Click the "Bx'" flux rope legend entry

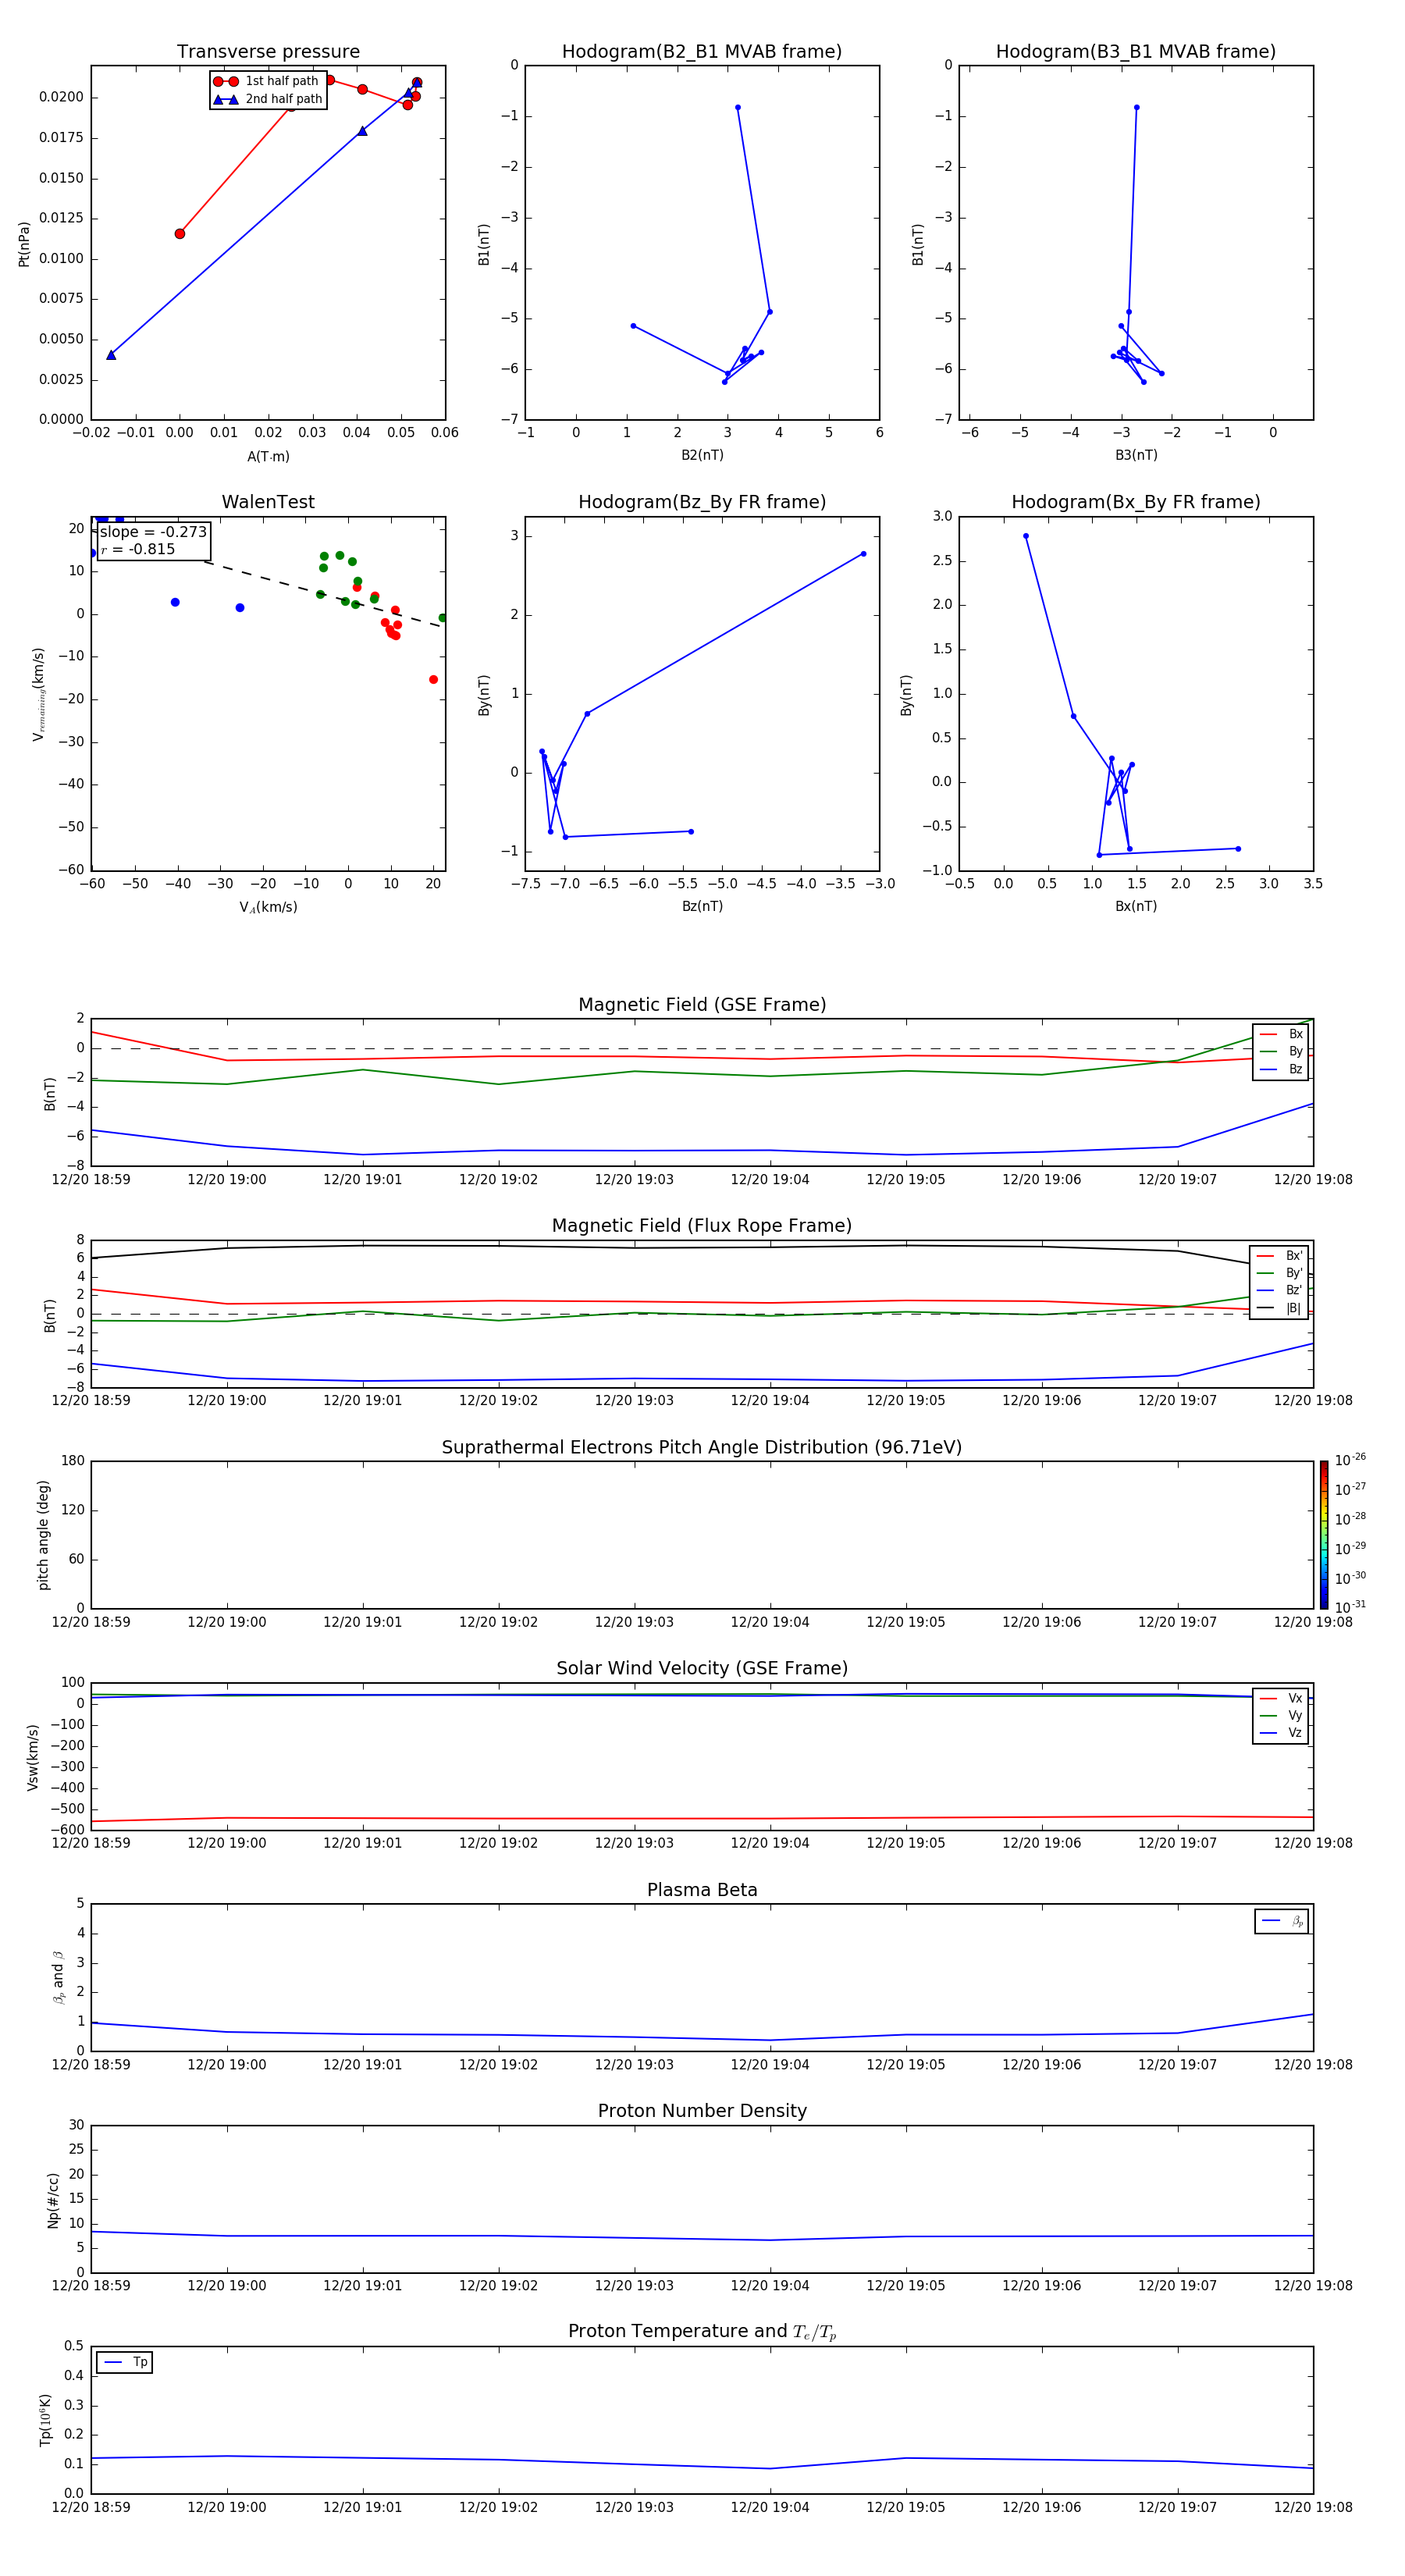coord(1279,1256)
